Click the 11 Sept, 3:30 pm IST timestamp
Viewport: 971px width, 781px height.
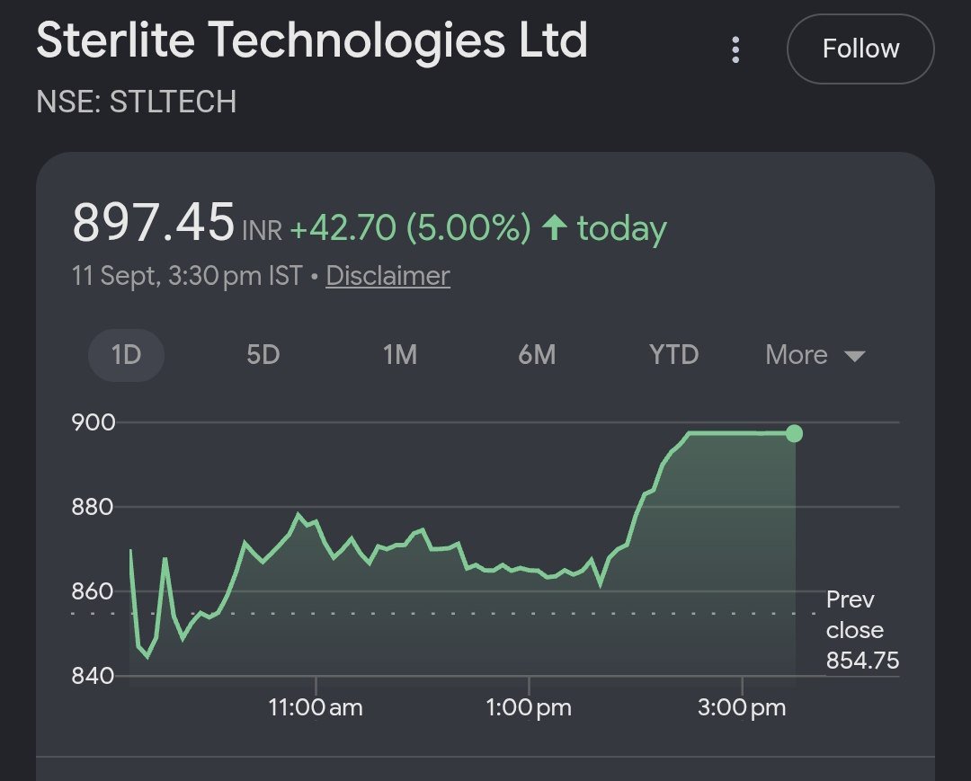(187, 275)
